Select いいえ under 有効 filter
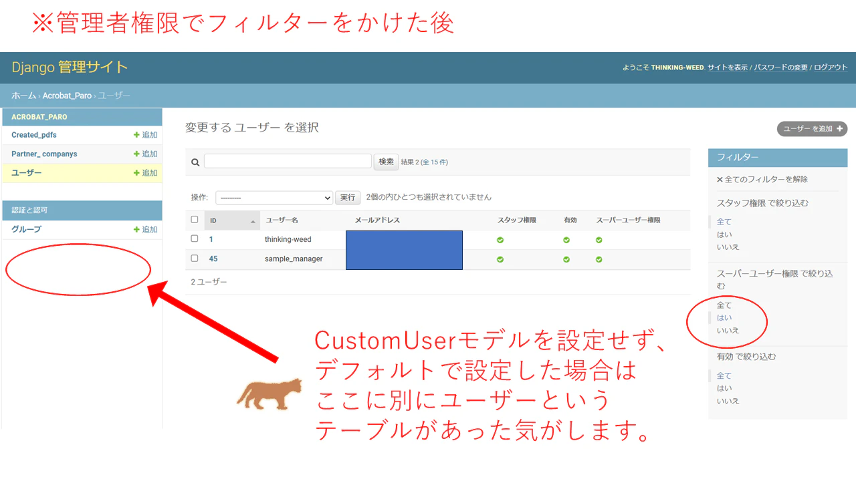Viewport: 856px width, 481px height. click(x=728, y=401)
